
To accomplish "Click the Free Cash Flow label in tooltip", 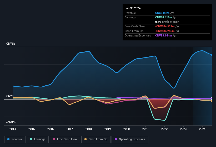I will pos(135,26).
